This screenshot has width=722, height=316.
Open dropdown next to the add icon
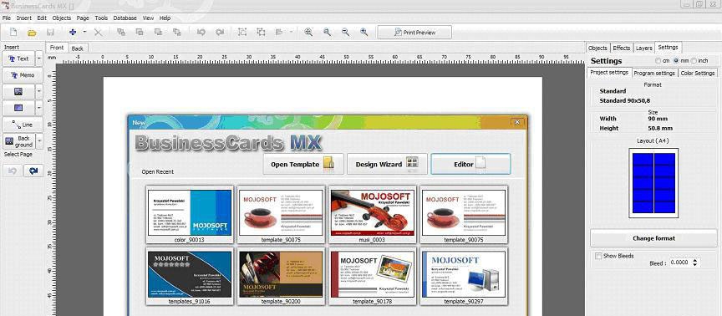(84, 33)
